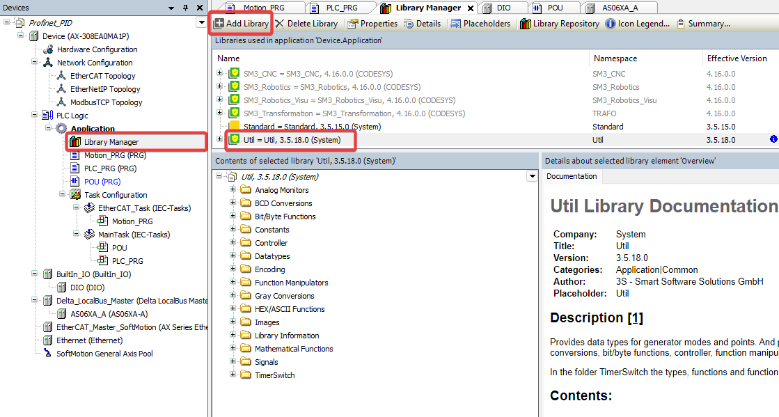
Task: Close the Library Manager tab
Action: tap(471, 8)
